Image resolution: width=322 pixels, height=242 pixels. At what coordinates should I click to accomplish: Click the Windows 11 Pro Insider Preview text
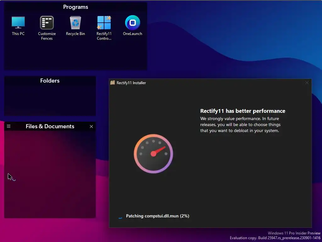294,233
